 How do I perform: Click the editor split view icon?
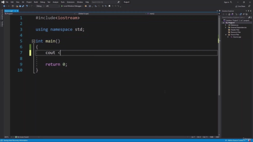point(219,14)
